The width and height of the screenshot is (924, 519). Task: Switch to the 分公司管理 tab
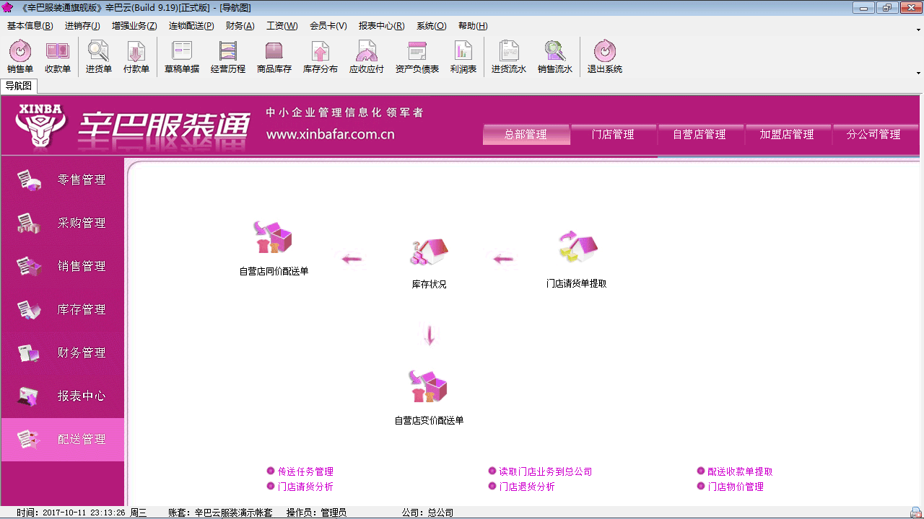874,135
